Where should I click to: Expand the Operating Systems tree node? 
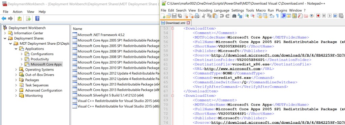click(16, 70)
